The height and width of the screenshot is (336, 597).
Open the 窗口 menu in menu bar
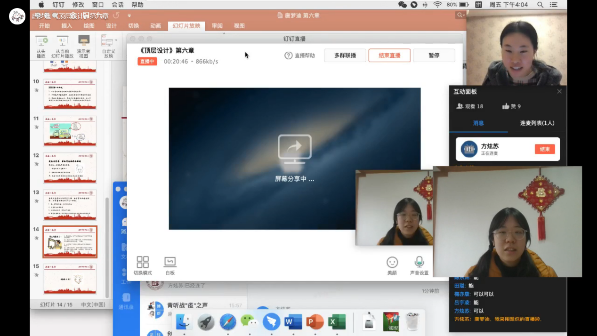[x=98, y=5]
